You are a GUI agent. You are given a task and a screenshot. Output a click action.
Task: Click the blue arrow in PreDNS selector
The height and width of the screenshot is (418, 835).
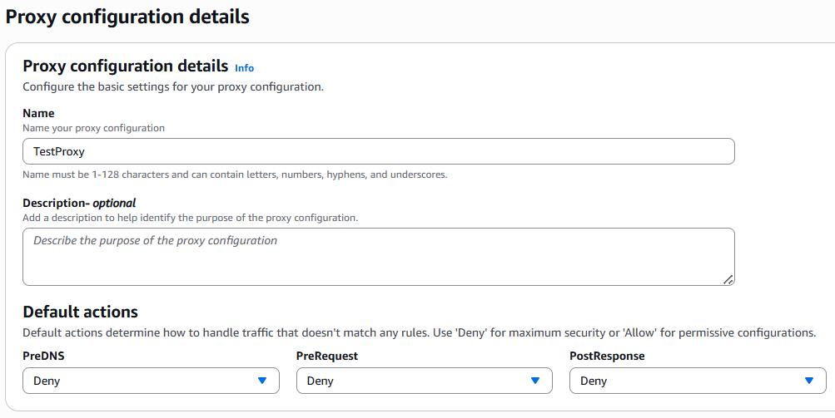[262, 381]
